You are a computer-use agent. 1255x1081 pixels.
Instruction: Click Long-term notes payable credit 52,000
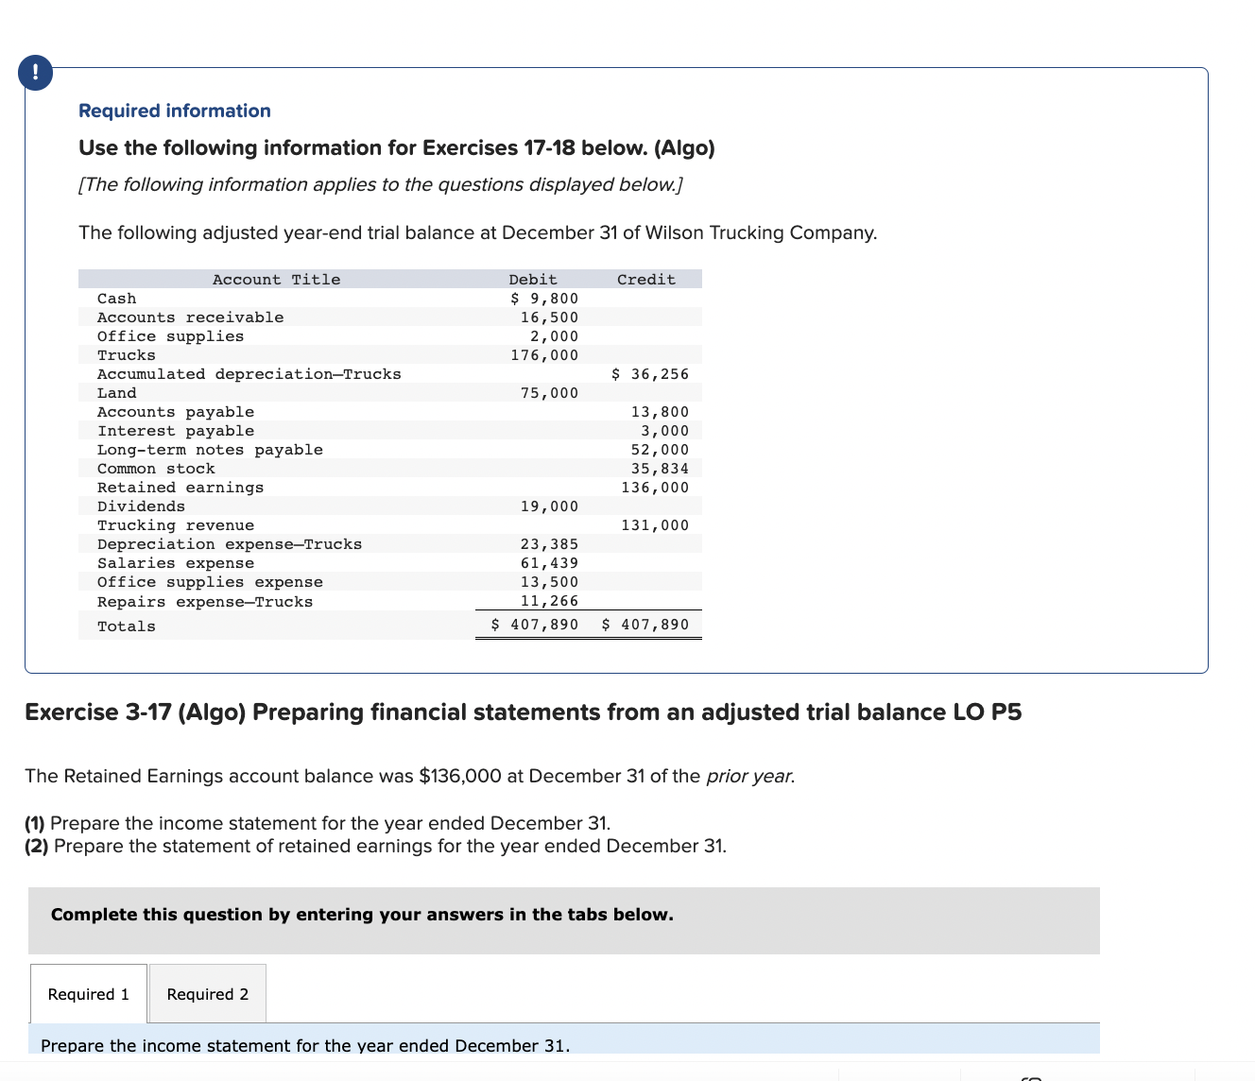tap(660, 450)
